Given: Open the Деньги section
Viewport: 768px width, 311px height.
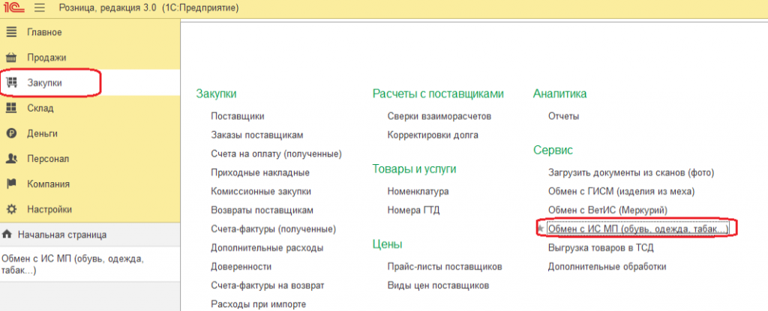Looking at the screenshot, I should click(x=90, y=133).
